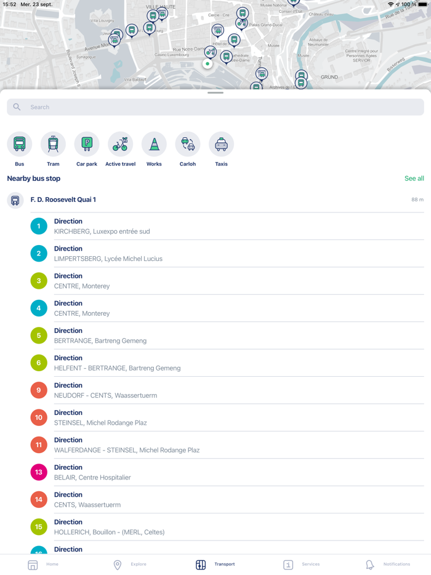Select bus line 5 badge
Viewport: 431px width, 575px height.
39,335
